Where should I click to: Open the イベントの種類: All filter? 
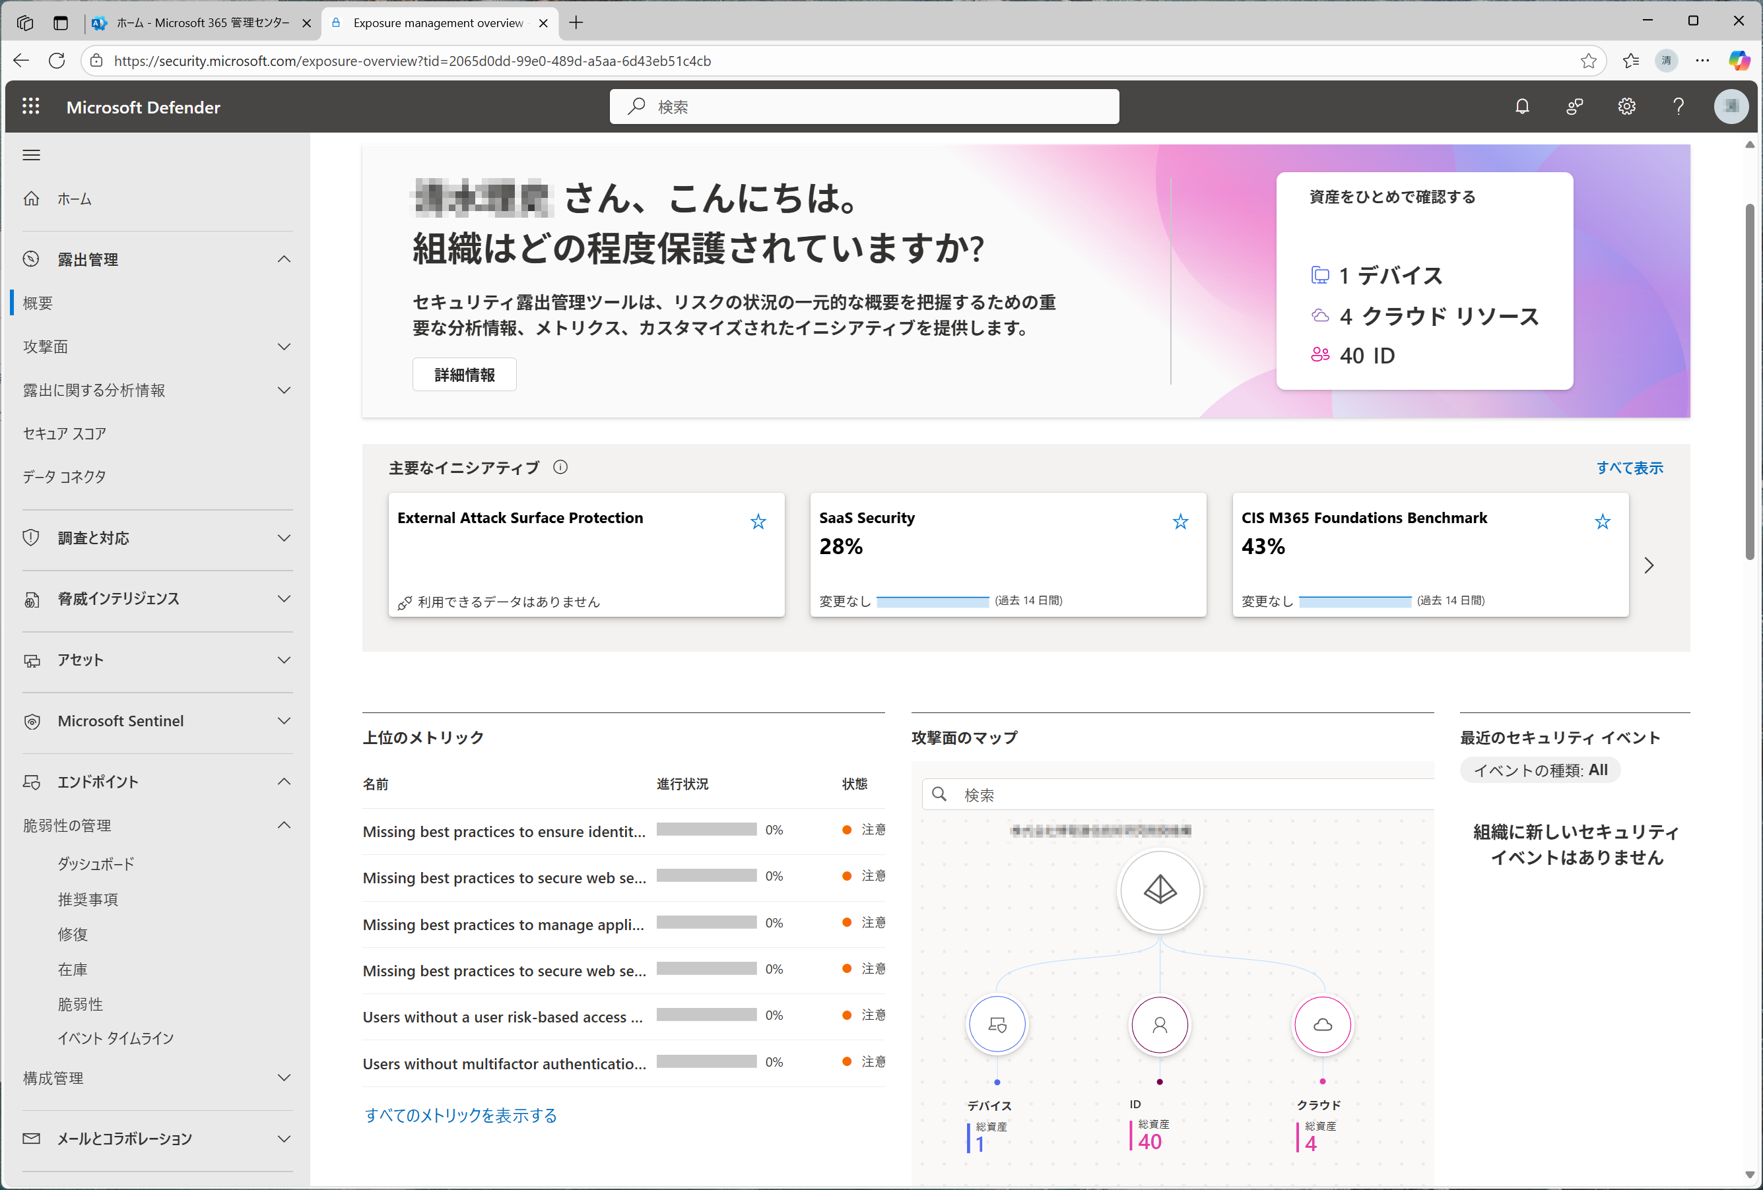1539,769
